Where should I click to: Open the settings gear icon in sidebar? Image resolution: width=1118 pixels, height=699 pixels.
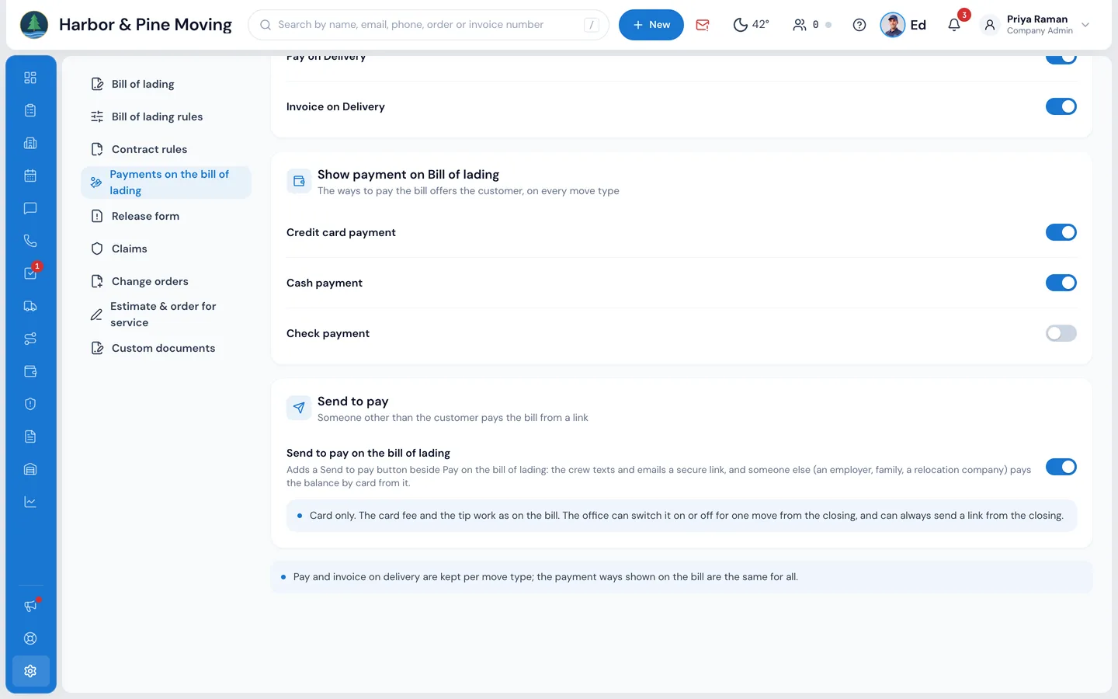(x=30, y=671)
